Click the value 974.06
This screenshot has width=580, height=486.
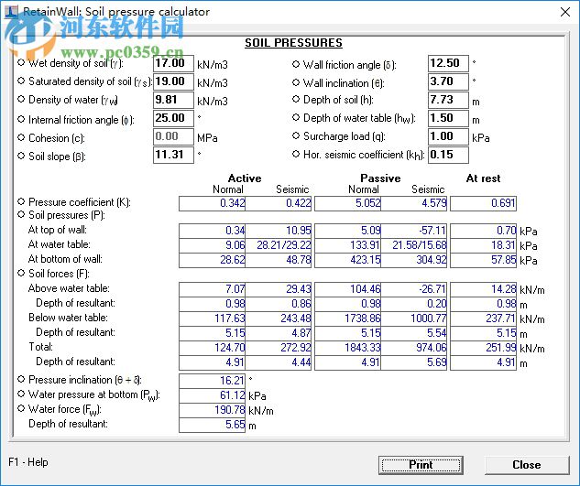(x=414, y=348)
